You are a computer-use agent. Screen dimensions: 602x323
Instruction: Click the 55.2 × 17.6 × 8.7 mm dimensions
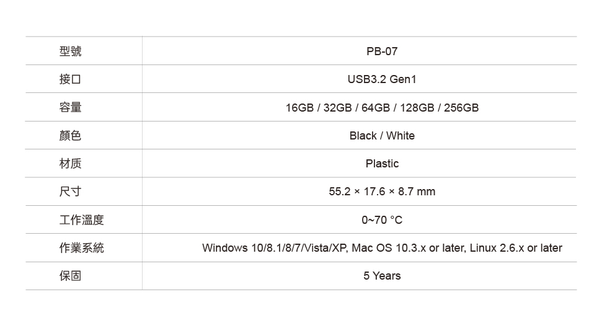tap(382, 192)
